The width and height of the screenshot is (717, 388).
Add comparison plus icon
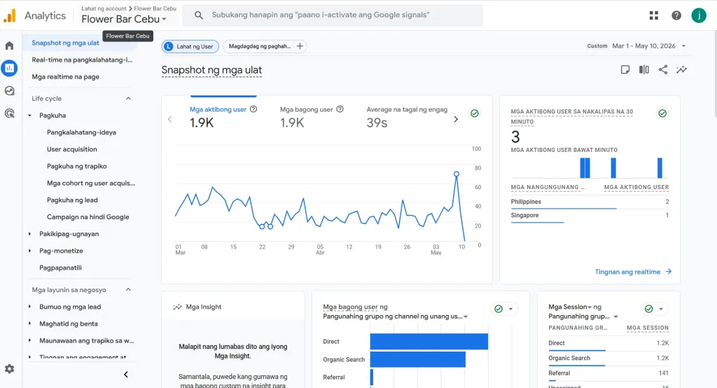point(300,46)
